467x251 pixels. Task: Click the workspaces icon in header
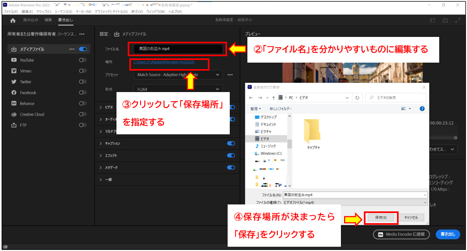(433, 20)
